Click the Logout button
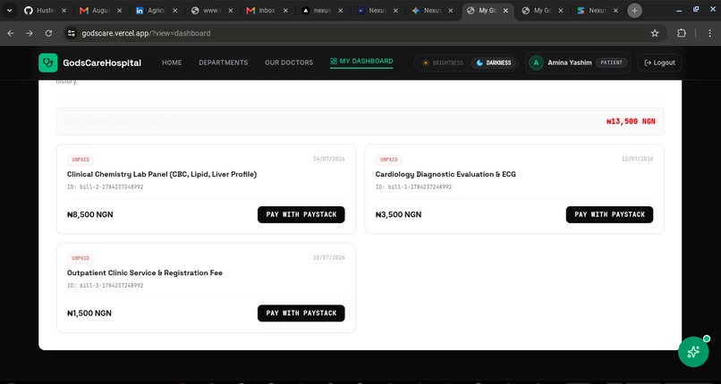 click(659, 63)
